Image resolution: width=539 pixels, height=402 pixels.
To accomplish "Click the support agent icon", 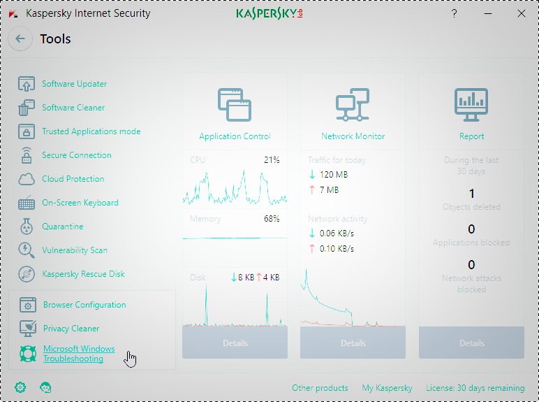I will click(45, 387).
